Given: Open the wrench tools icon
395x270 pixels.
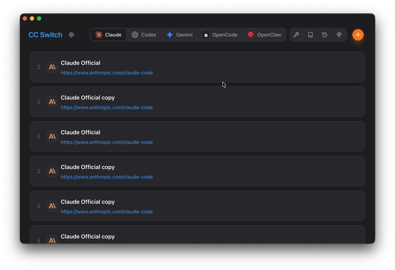Looking at the screenshot, I should (x=296, y=35).
